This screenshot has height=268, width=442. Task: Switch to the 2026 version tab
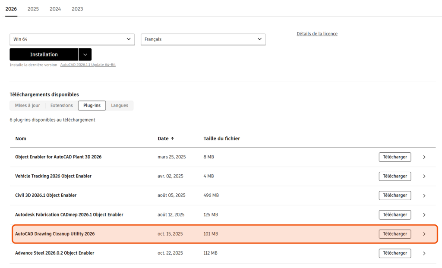point(11,9)
